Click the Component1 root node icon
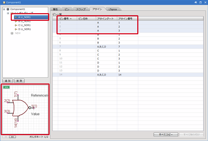The width and height of the screenshot is (208, 141). [8, 9]
